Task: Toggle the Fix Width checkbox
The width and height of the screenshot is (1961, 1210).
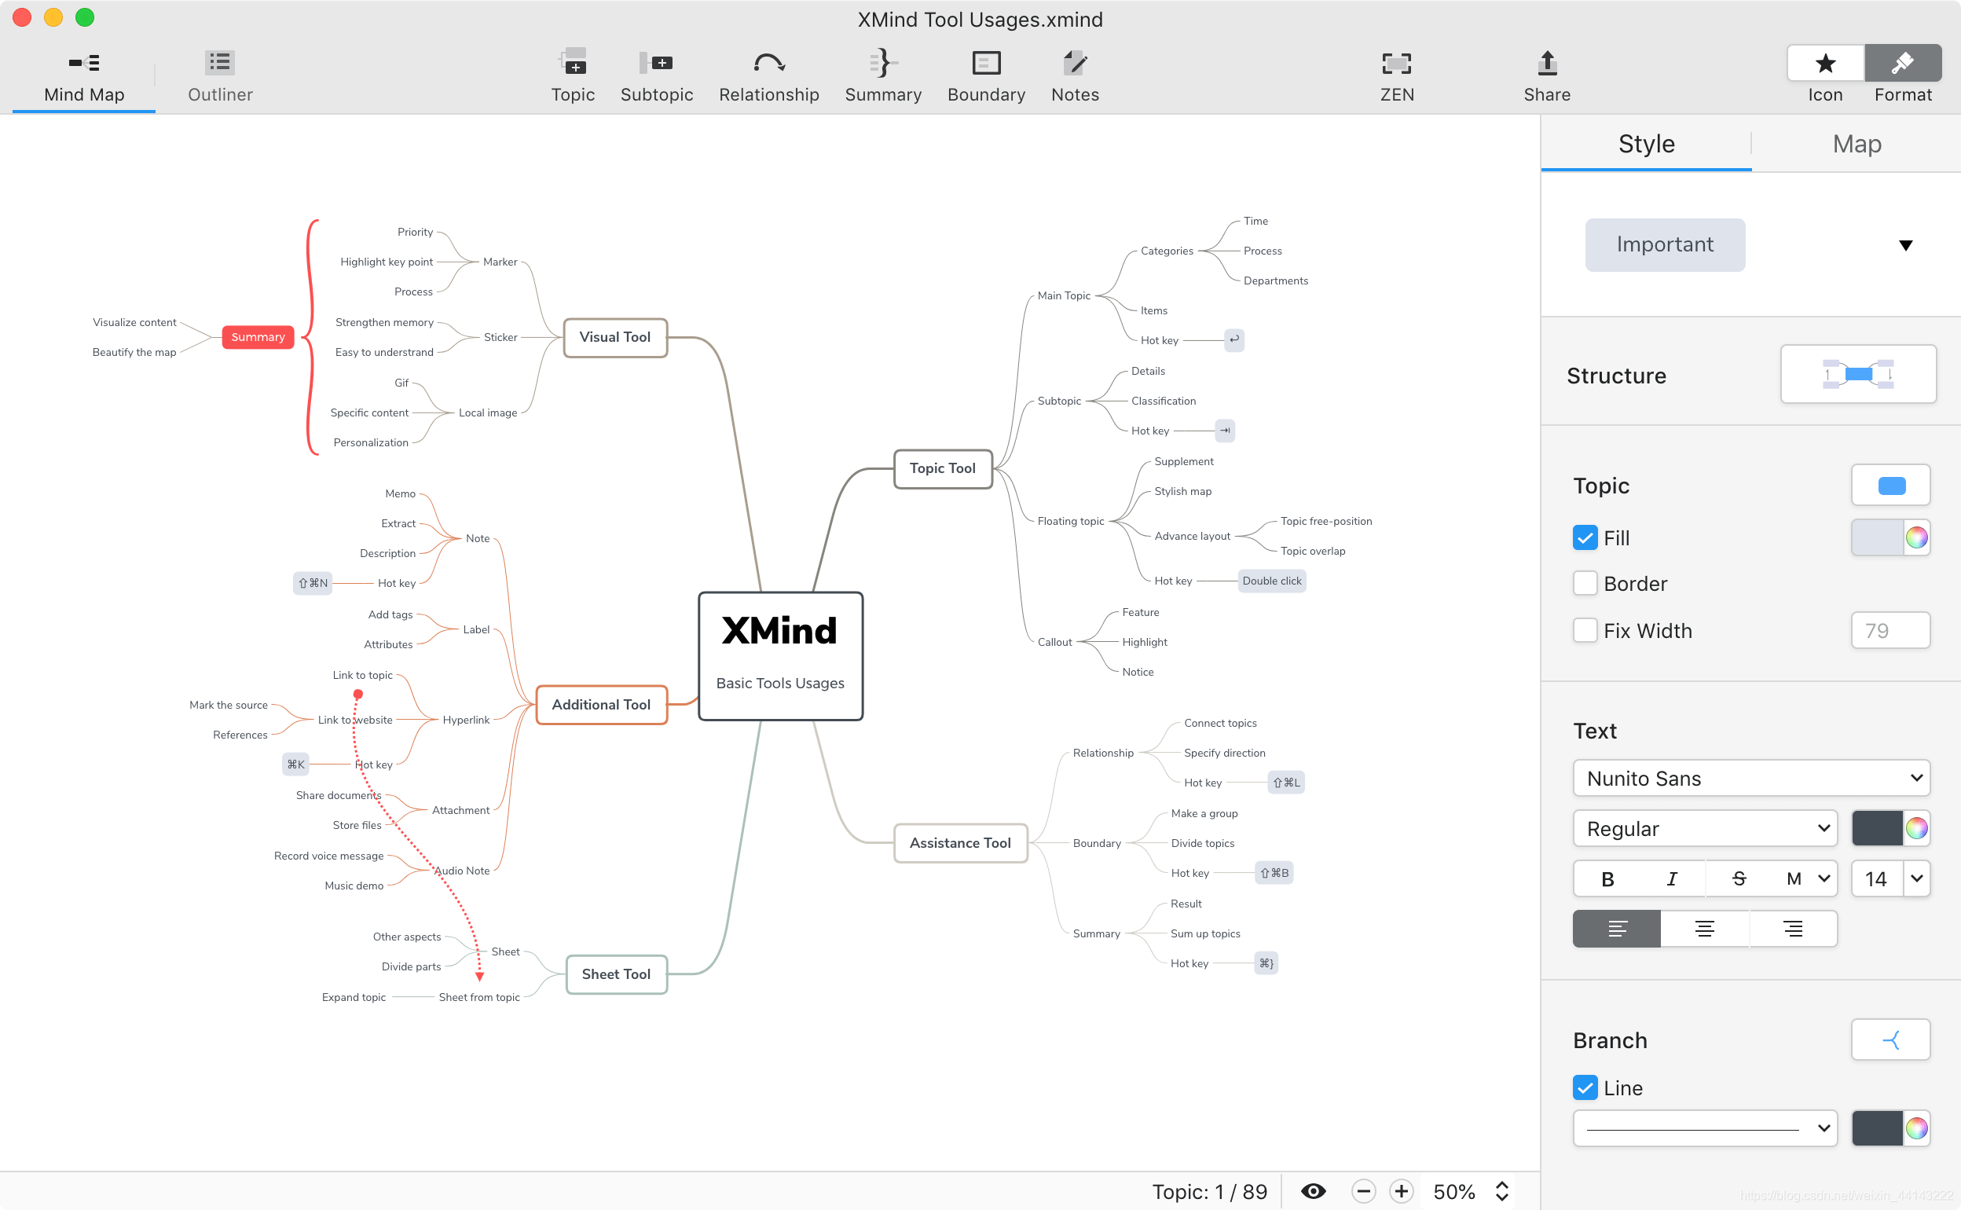Action: point(1584,630)
